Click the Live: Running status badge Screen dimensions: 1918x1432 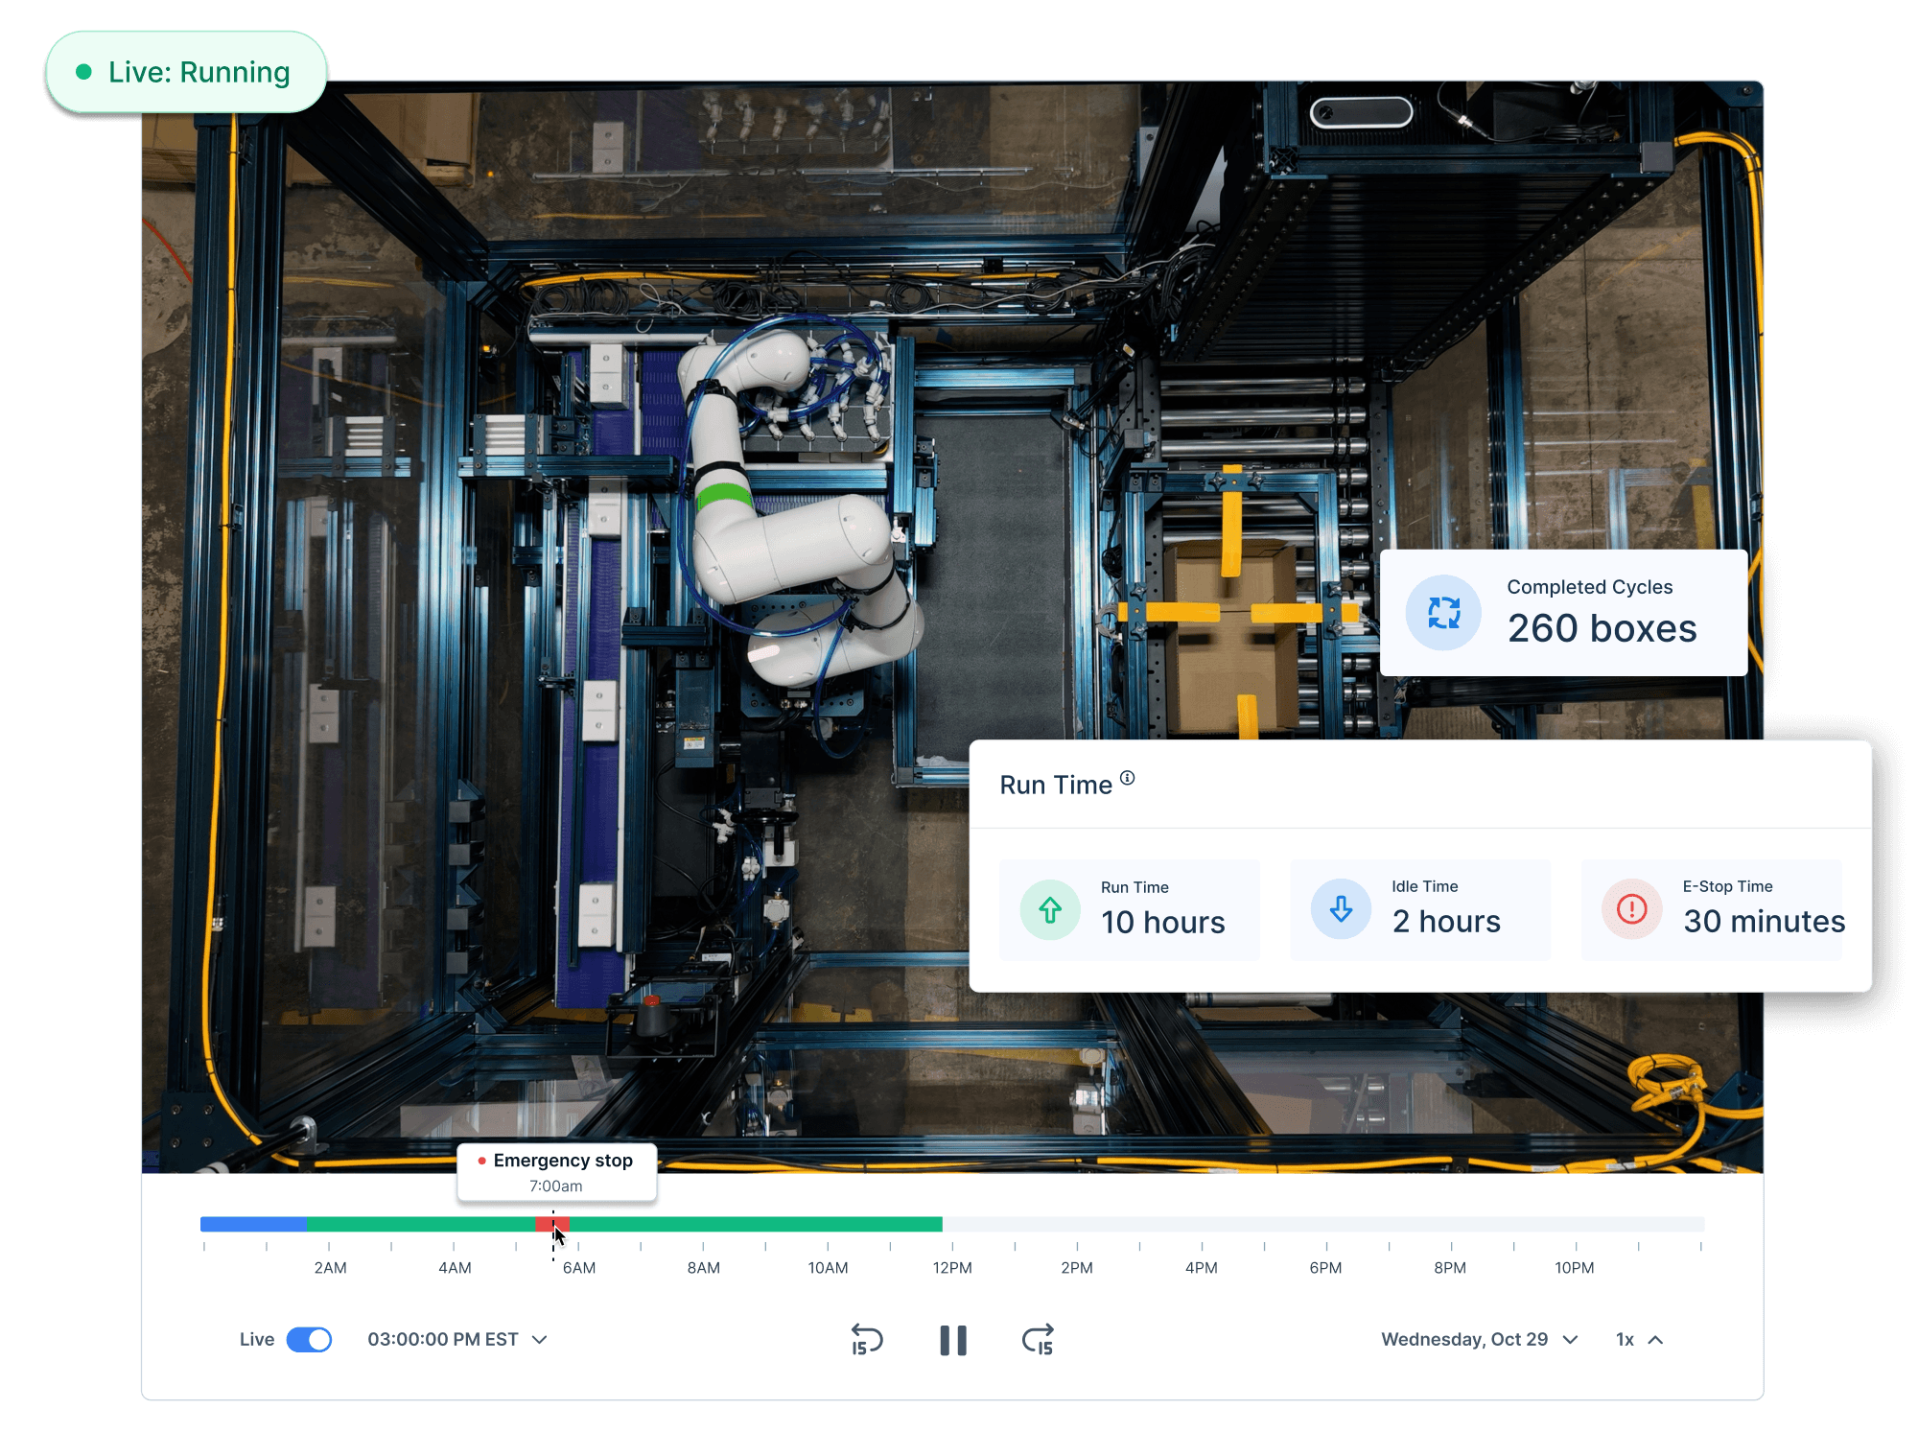[186, 72]
